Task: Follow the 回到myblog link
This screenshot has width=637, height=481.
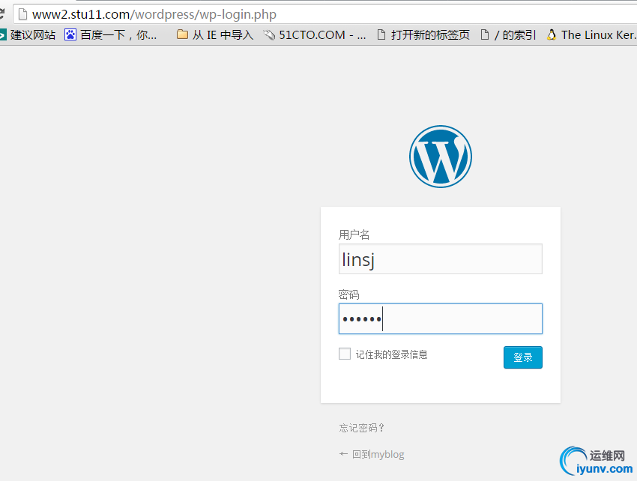Action: [372, 454]
